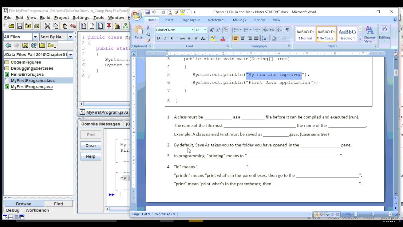The height and width of the screenshot is (227, 403).
Task: Open the Word Page Layout tab
Action: click(190, 20)
